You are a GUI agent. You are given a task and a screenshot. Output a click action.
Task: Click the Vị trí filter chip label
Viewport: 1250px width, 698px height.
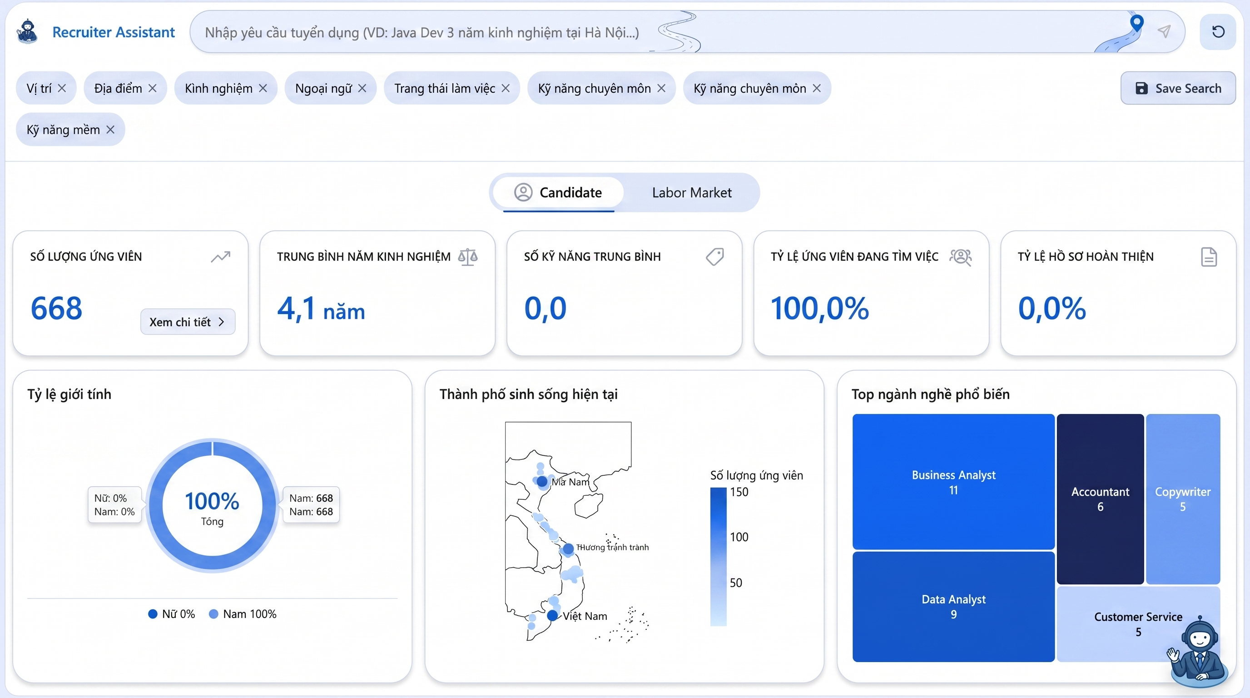coord(39,88)
